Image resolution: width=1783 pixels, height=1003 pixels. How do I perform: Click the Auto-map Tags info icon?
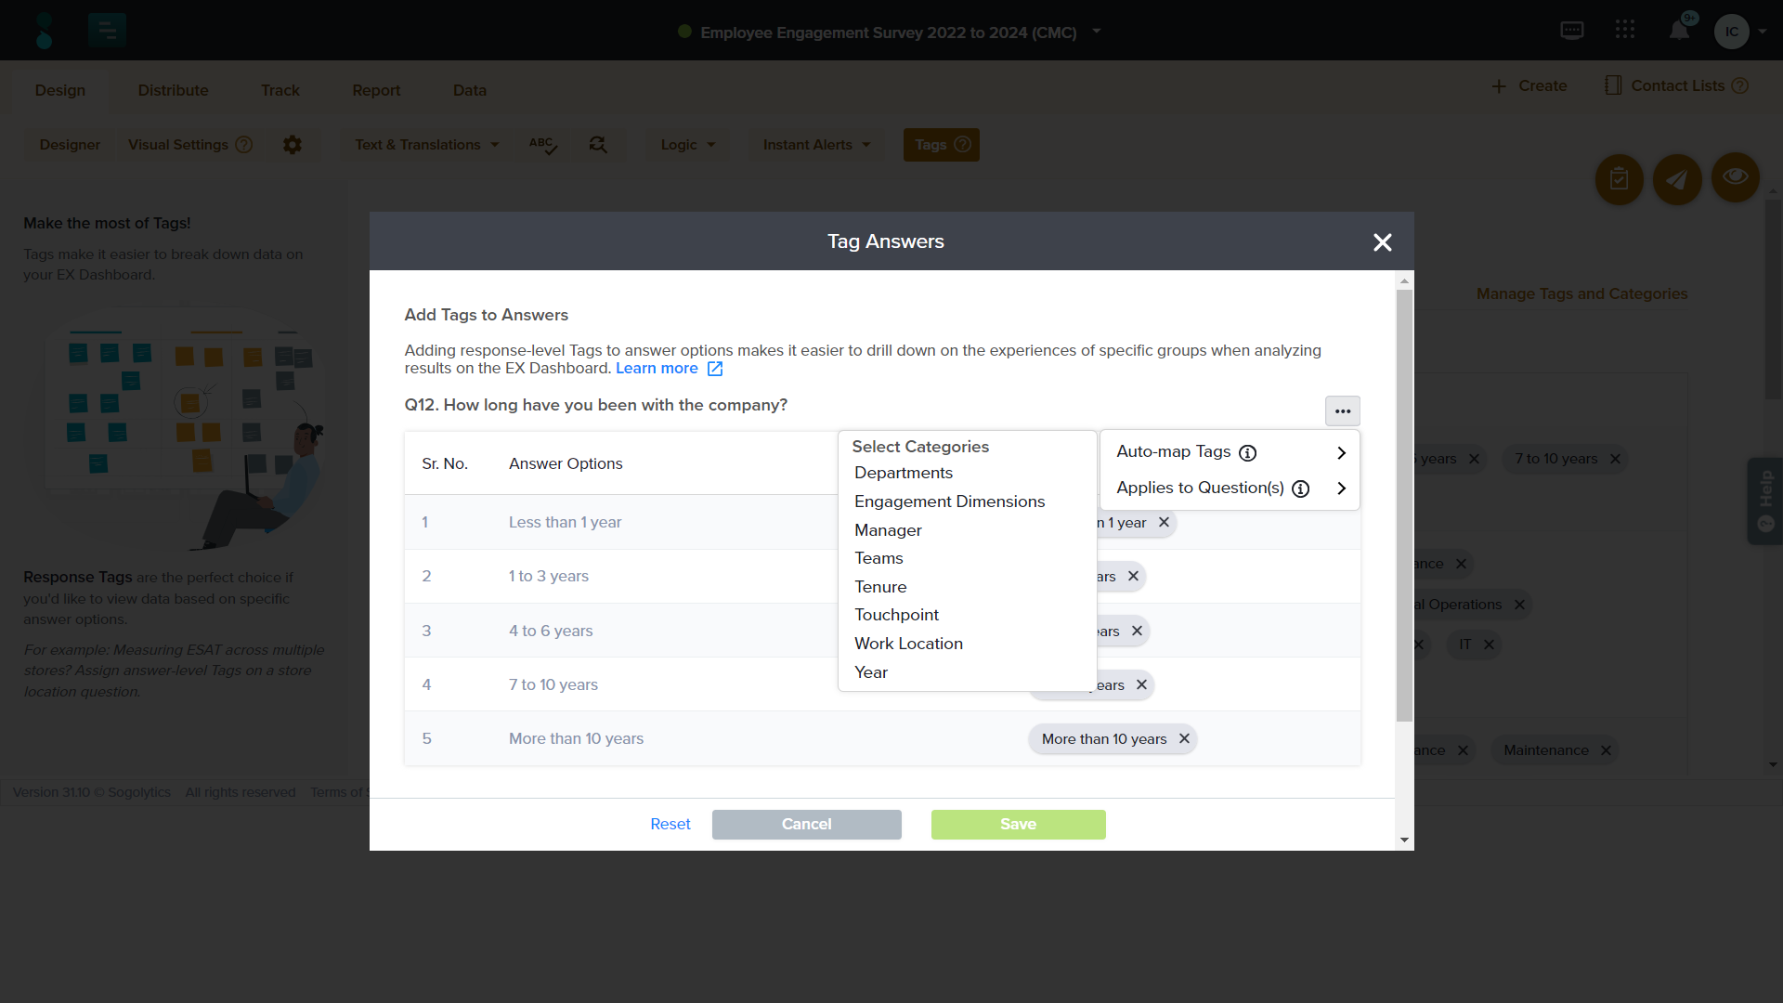point(1248,453)
